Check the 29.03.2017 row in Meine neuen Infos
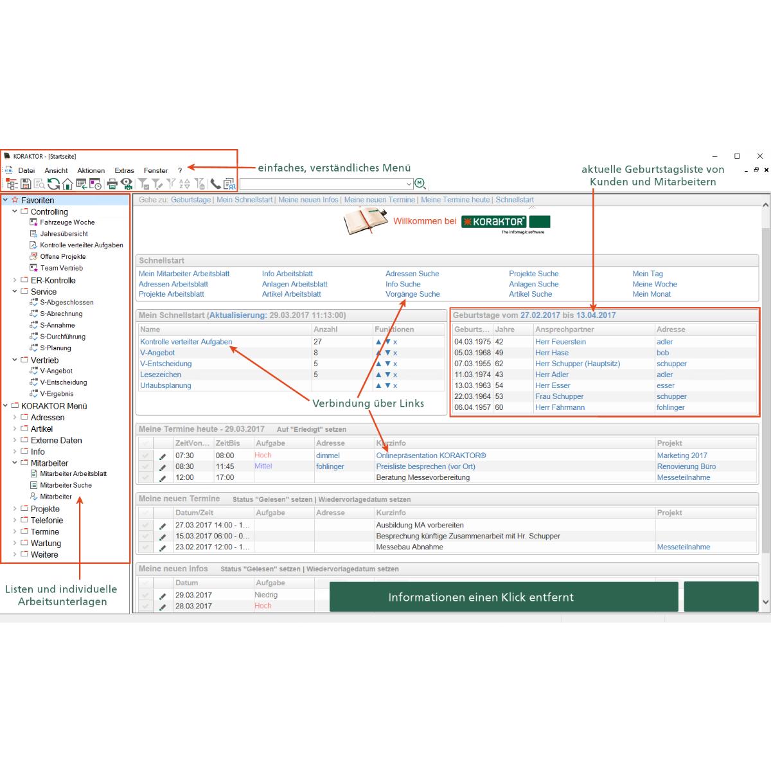The height and width of the screenshot is (771, 771). tap(145, 595)
